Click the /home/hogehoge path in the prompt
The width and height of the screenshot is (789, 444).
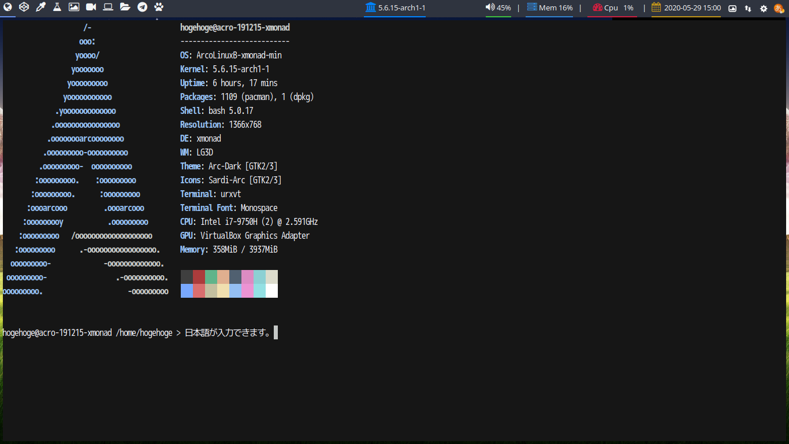tap(144, 333)
